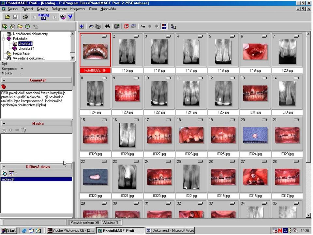Toggle the marker button on thumbnail 1
The height and width of the screenshot is (235, 313).
pyautogui.click(x=104, y=36)
